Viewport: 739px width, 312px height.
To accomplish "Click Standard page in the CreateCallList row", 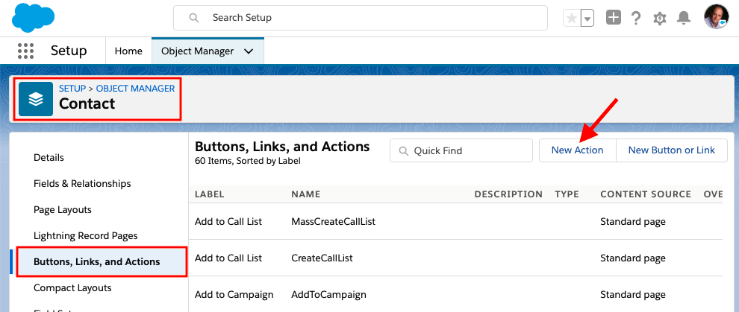I will pos(633,258).
